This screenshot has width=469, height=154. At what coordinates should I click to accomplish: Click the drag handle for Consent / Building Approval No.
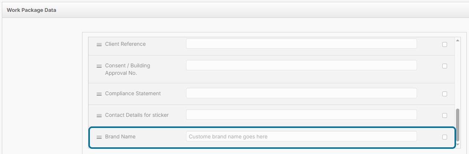point(99,66)
